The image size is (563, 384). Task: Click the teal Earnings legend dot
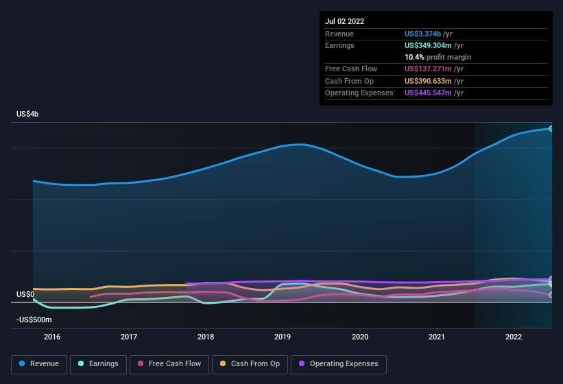point(81,363)
